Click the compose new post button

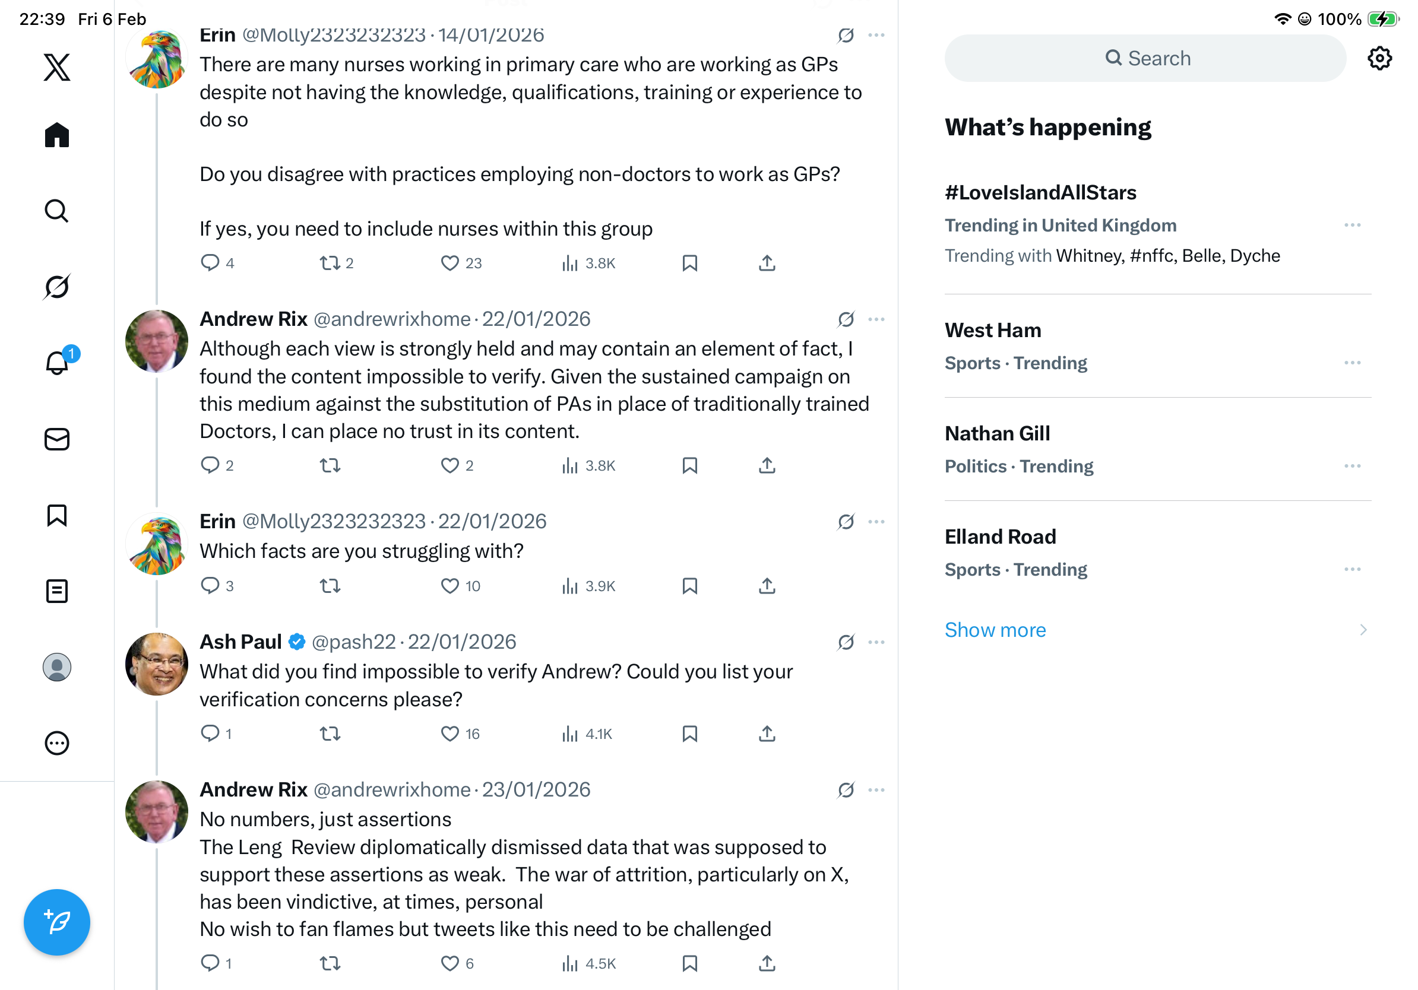[x=57, y=922]
